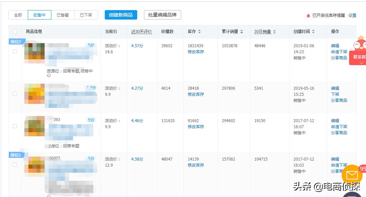Viewport: 366px width, 197px height.
Task: Click 修改库存 for stock 1831439
Action: coord(196,52)
